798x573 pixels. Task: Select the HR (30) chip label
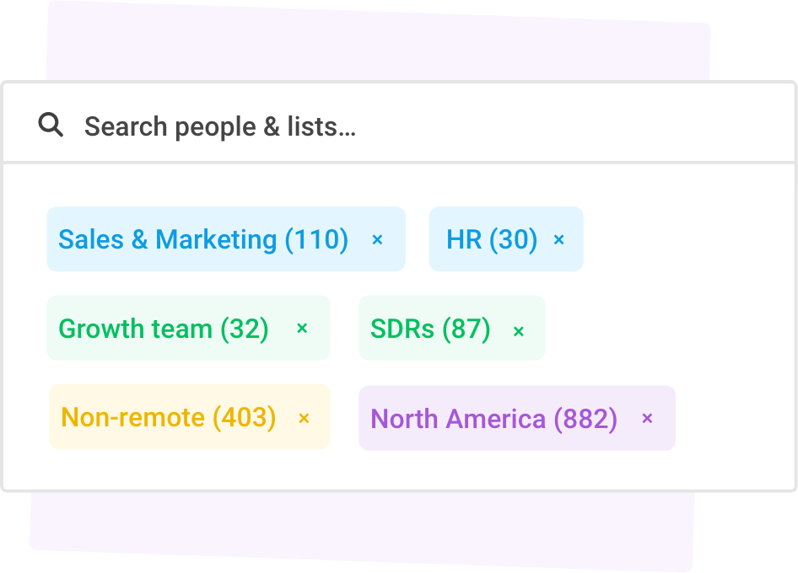pyautogui.click(x=492, y=239)
